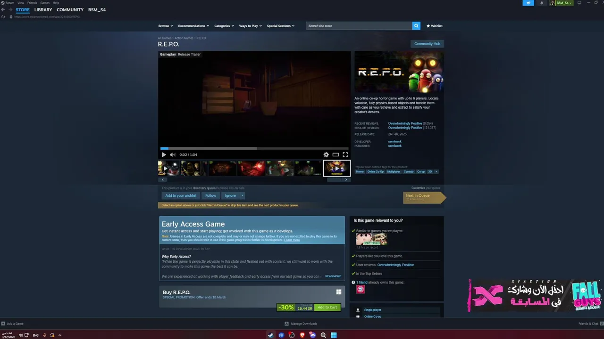Viewport: 604px width, 339px height.
Task: Click profile avatar in title bar
Action: [552, 3]
